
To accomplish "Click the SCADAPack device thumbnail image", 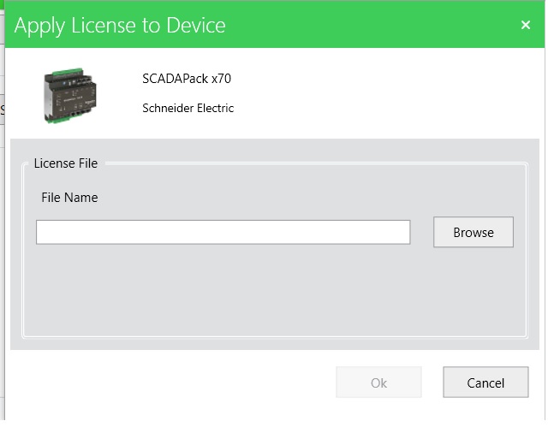I will [69, 96].
